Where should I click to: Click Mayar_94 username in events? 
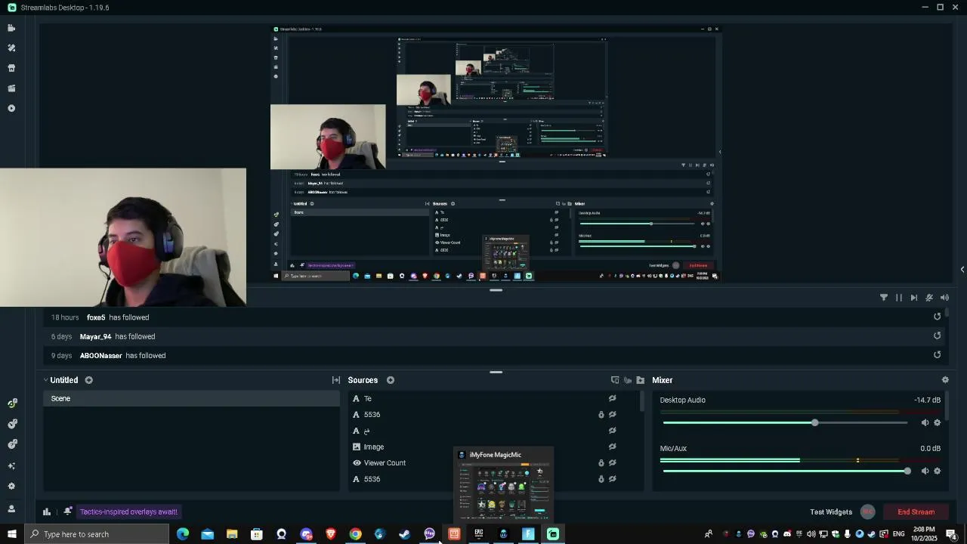[x=95, y=336]
